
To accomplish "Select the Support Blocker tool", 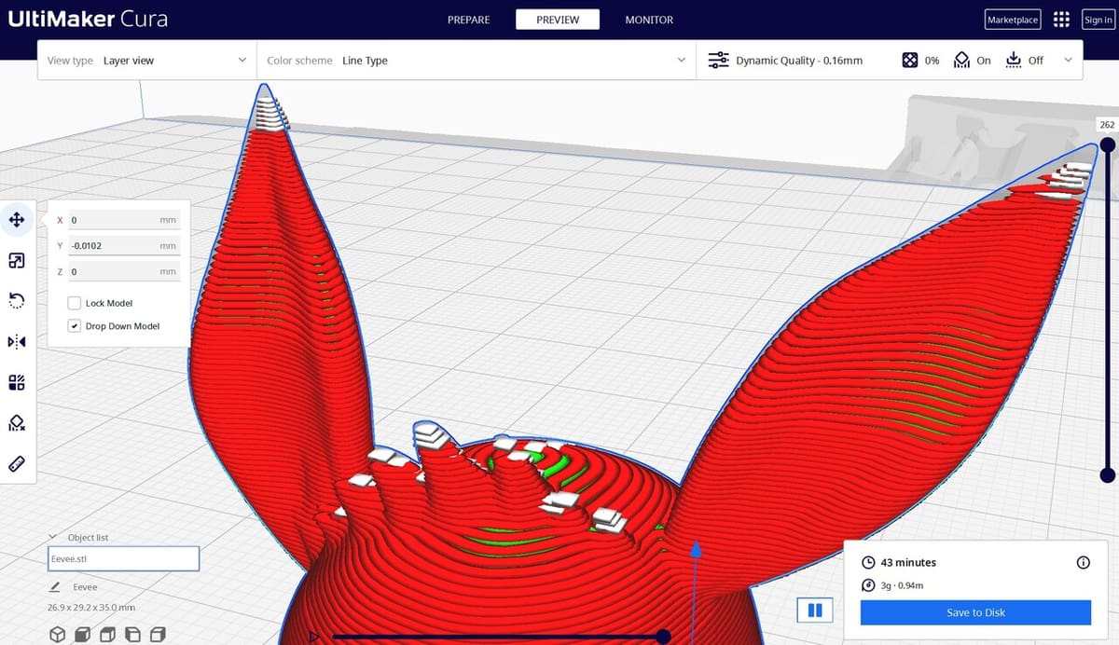I will pos(16,423).
